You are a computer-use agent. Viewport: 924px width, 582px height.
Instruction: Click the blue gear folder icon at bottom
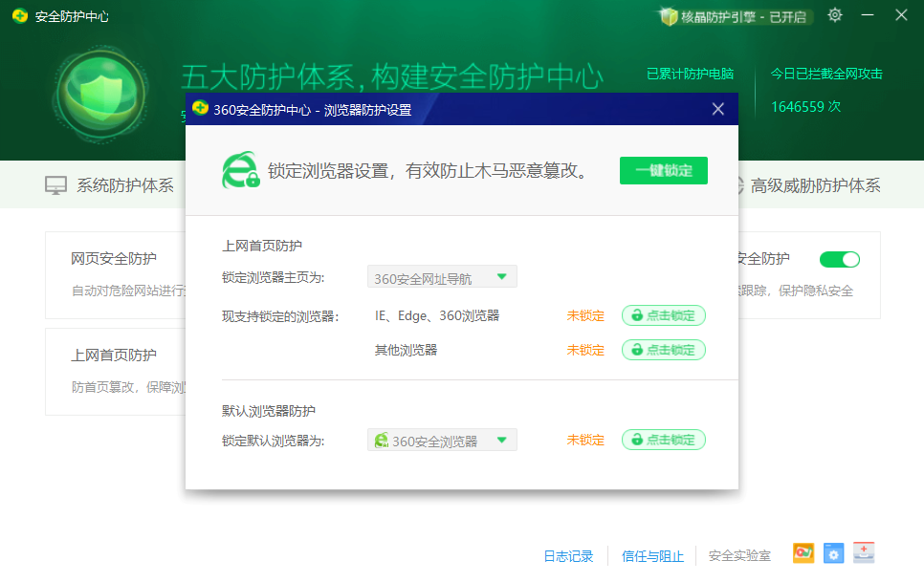tap(833, 553)
